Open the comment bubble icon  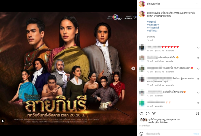(x=148, y=114)
